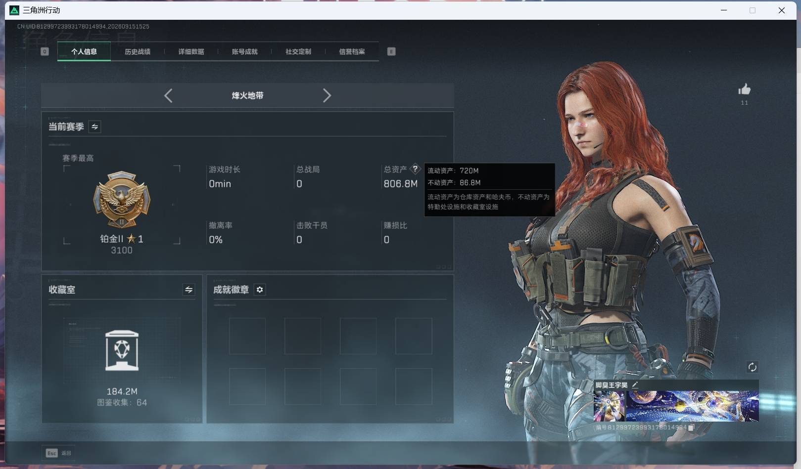Image resolution: width=801 pixels, height=469 pixels.
Task: Click the 击败干员 label
Action: (312, 225)
